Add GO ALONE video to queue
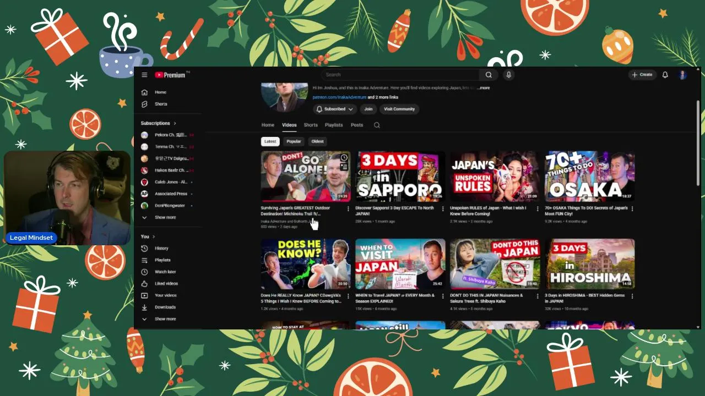The width and height of the screenshot is (705, 396). 344,167
